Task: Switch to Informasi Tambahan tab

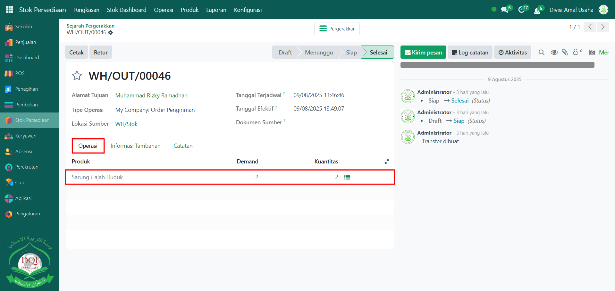Action: click(135, 146)
